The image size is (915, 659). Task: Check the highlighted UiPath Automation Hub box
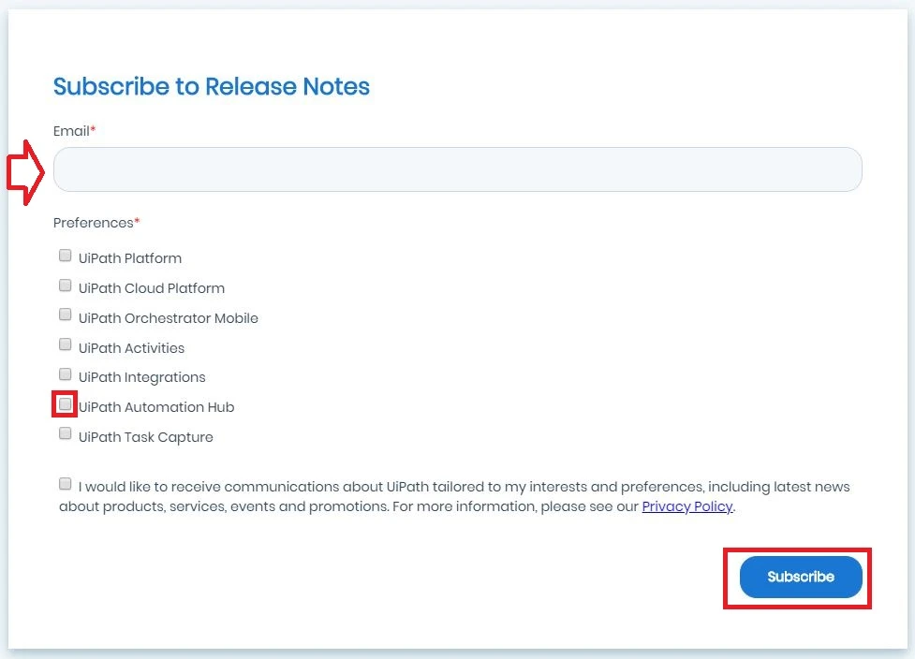click(66, 404)
